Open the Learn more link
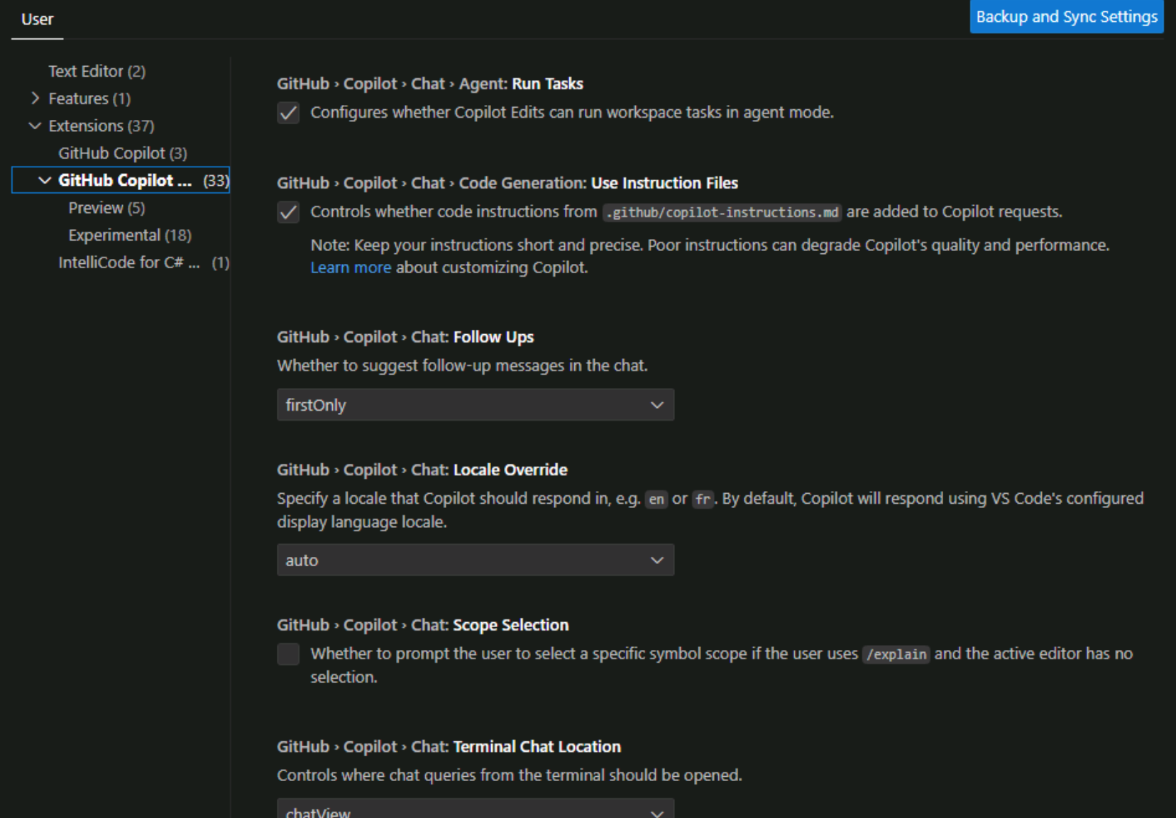 coord(351,267)
